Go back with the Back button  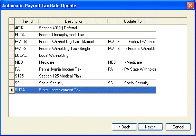click(x=124, y=127)
